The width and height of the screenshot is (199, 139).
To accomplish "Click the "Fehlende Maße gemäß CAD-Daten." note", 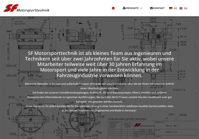I will point(127,119).
